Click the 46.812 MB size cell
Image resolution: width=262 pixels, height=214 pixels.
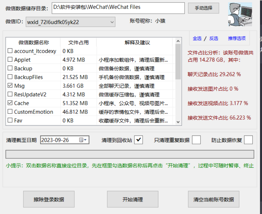[75, 112]
